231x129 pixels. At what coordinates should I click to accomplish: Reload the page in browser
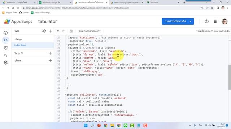point(13,8)
